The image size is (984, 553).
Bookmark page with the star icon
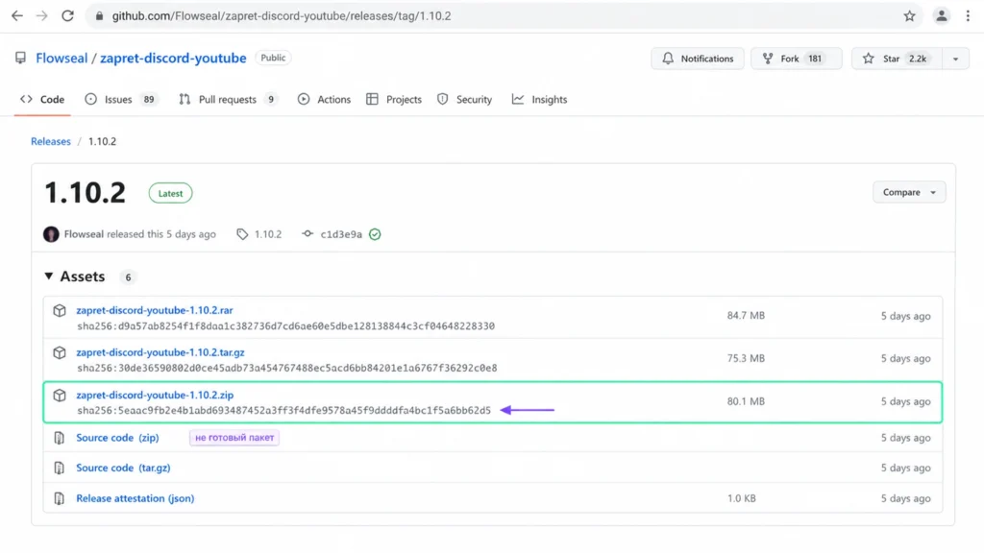click(x=909, y=16)
